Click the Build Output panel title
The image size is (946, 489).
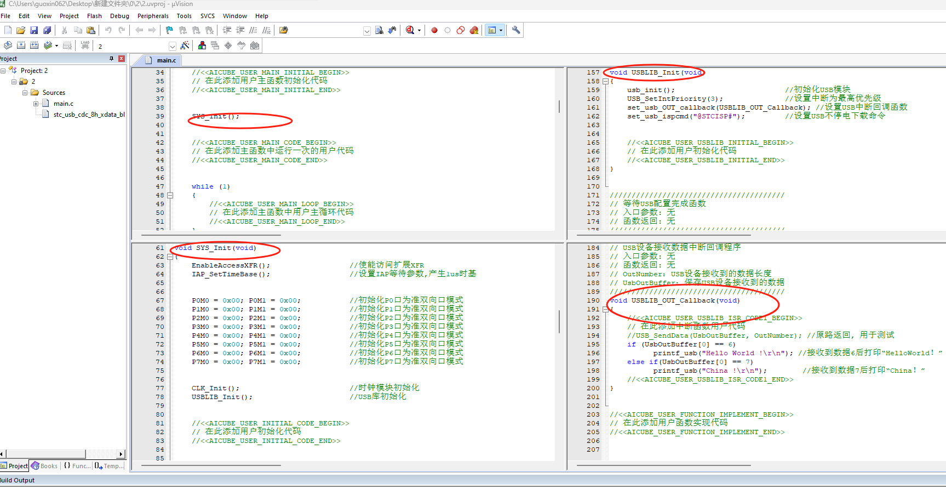(18, 480)
